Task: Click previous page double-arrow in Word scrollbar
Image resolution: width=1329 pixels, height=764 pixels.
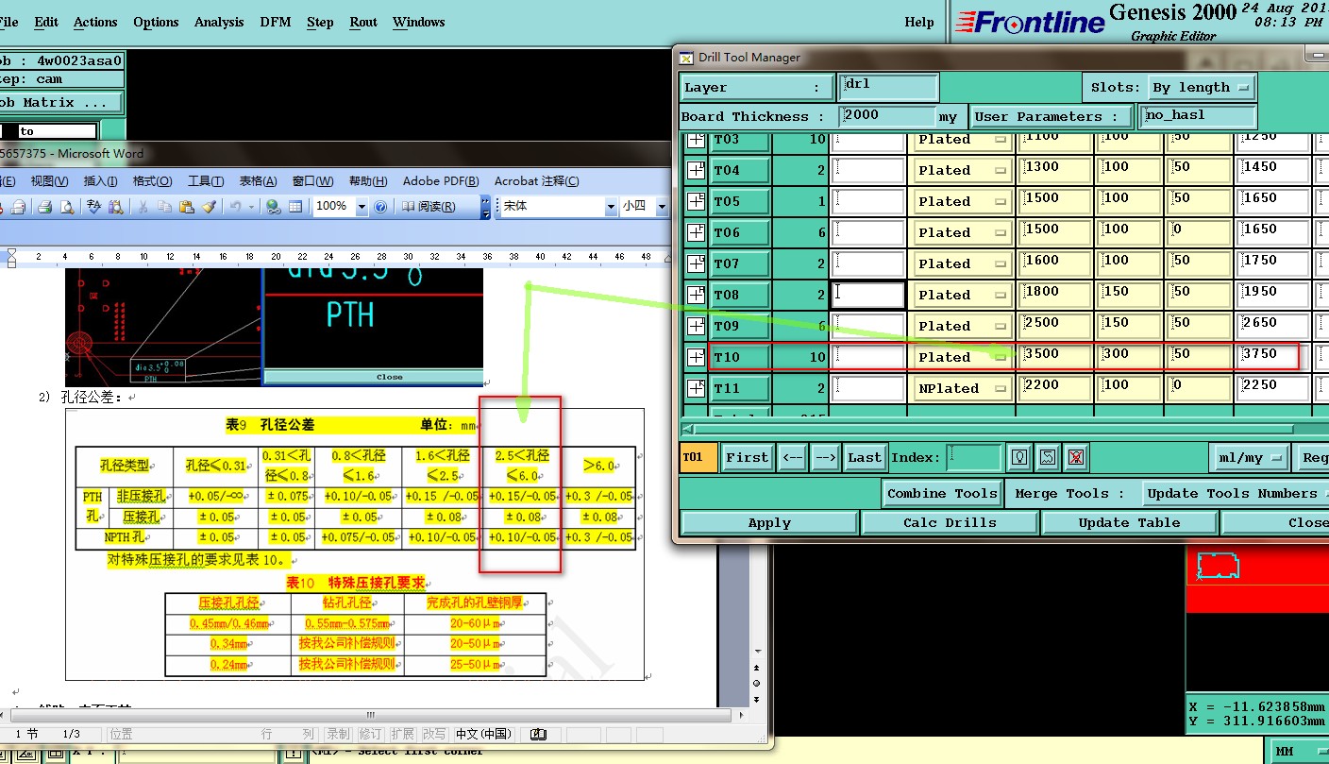Action: point(756,667)
